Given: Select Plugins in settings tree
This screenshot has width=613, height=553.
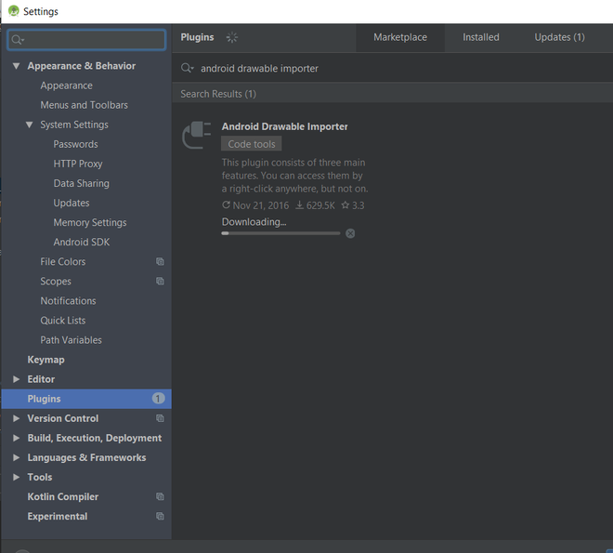Looking at the screenshot, I should click(86, 399).
